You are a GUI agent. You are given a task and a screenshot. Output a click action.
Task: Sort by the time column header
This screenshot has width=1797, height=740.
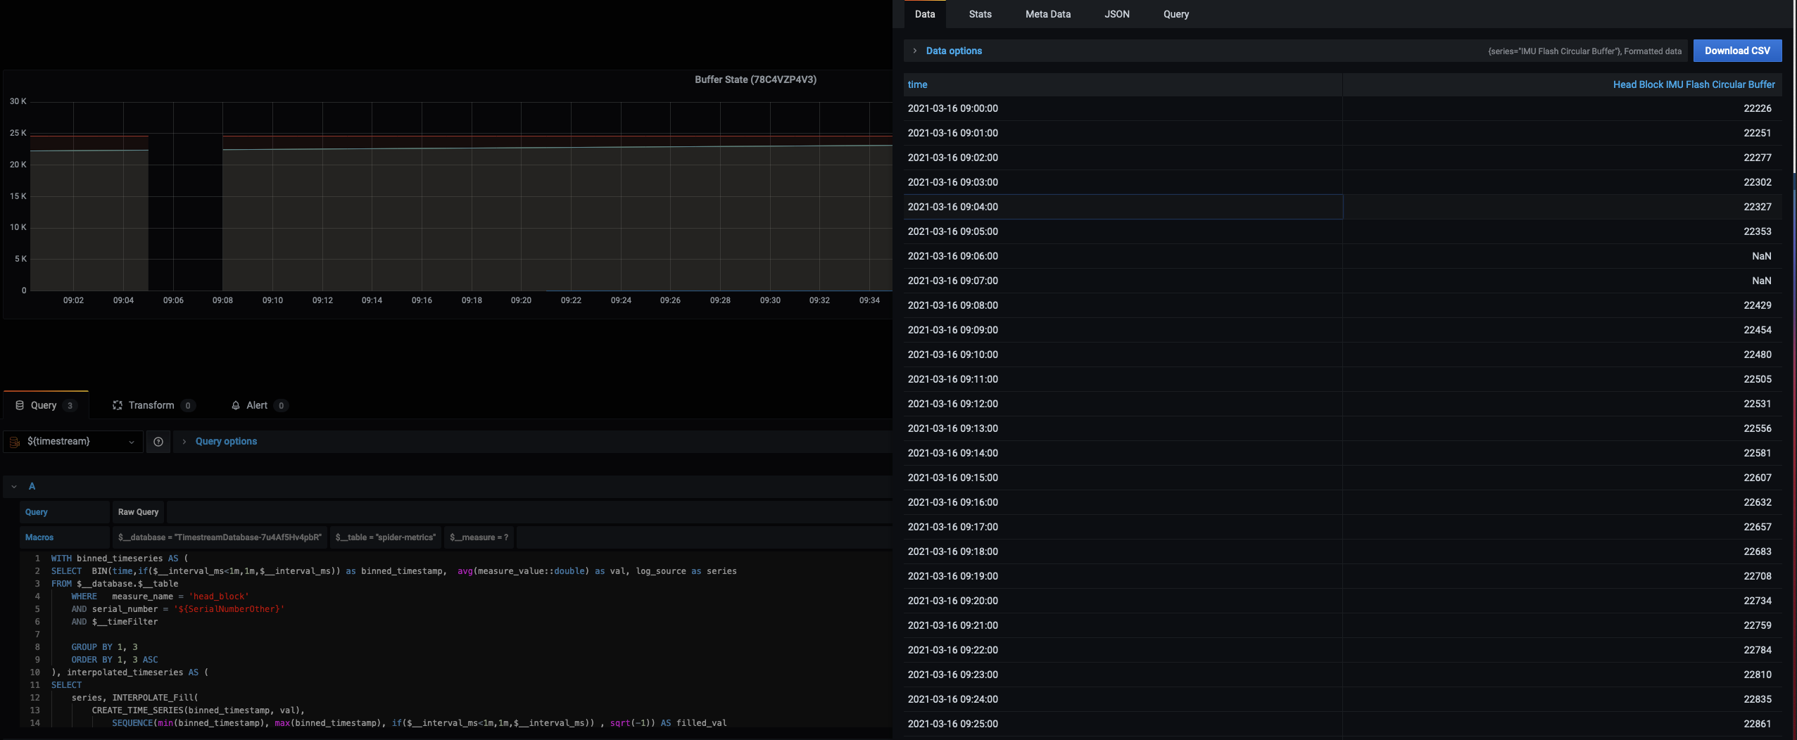[x=917, y=84]
